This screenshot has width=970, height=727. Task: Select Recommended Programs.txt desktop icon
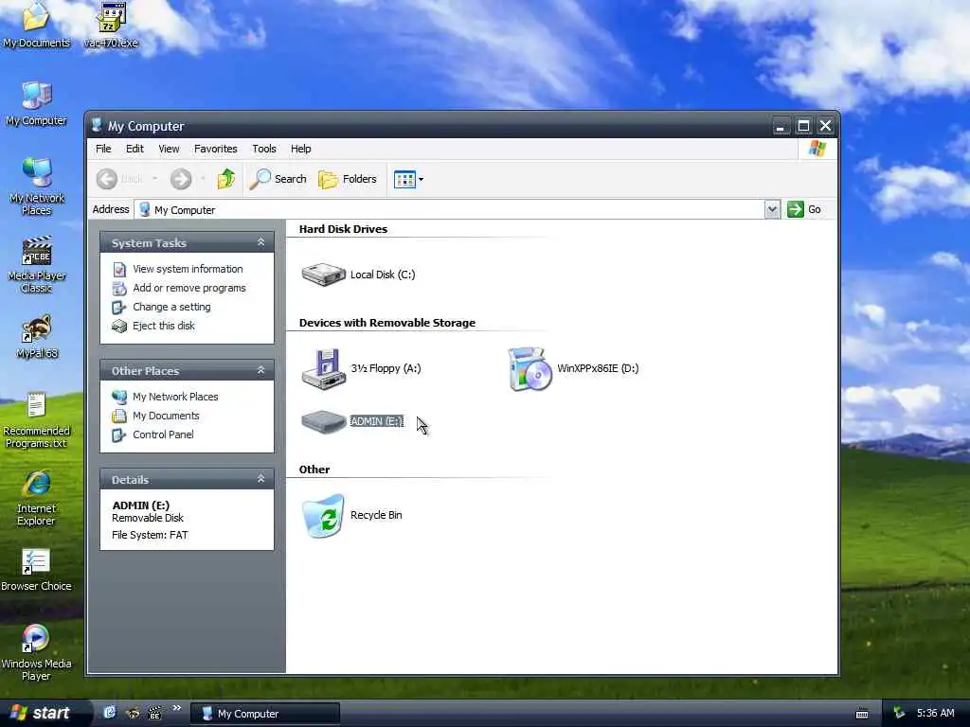[x=37, y=420]
